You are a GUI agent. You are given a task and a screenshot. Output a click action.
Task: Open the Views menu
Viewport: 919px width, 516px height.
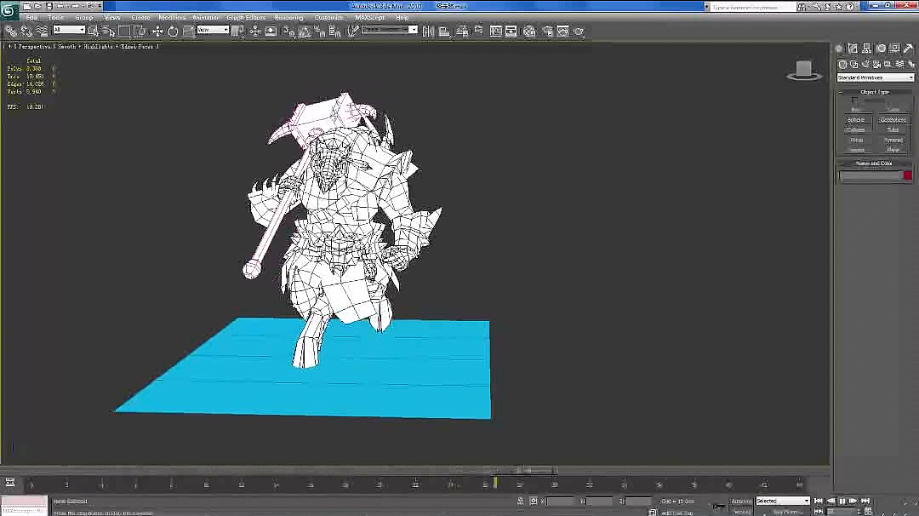[111, 18]
